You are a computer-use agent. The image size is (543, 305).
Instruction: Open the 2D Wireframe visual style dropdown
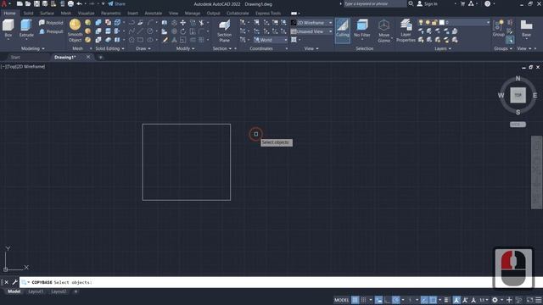[x=311, y=23]
